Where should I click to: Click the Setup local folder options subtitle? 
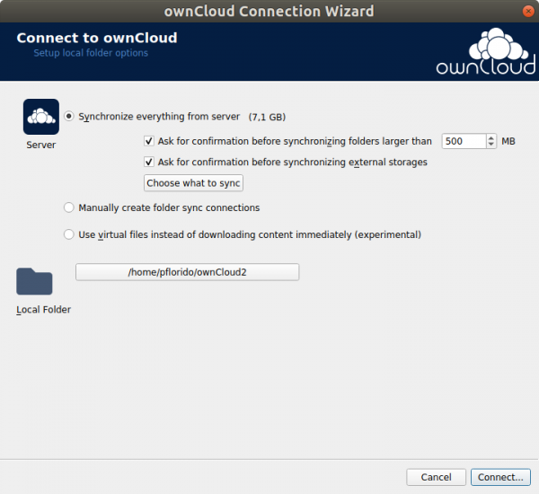click(x=91, y=53)
